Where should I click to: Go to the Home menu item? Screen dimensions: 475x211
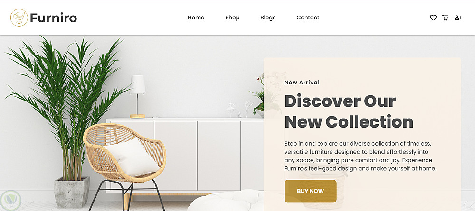click(x=196, y=18)
